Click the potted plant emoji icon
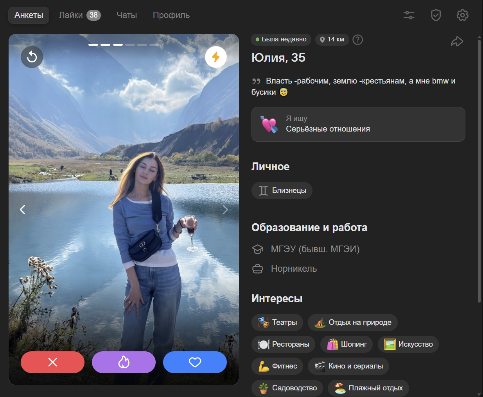 264,388
